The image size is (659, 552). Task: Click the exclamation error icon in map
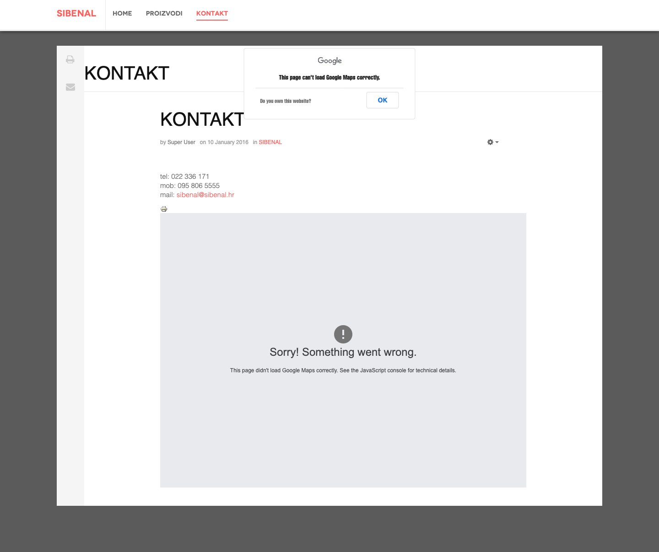343,334
